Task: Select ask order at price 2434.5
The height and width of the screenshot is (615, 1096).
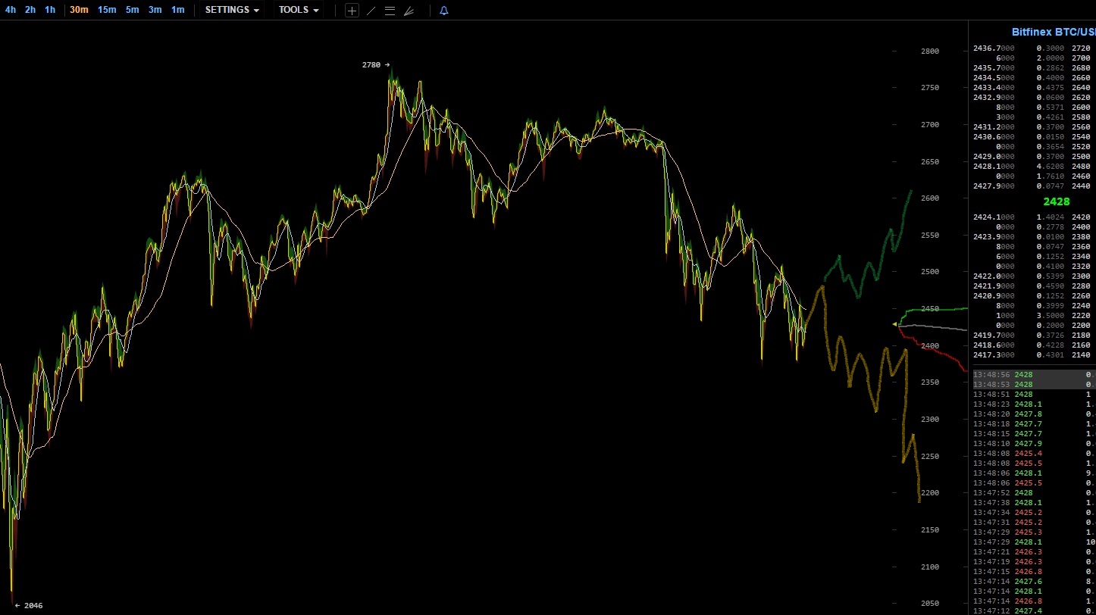Action: click(x=1032, y=78)
